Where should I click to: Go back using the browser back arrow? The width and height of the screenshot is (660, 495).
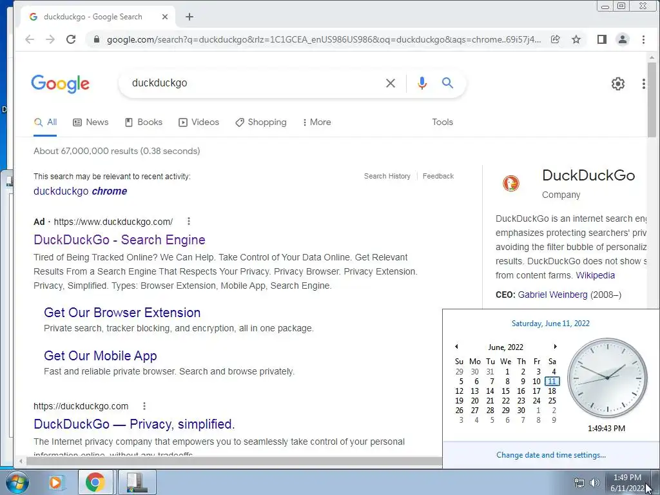pyautogui.click(x=30, y=39)
